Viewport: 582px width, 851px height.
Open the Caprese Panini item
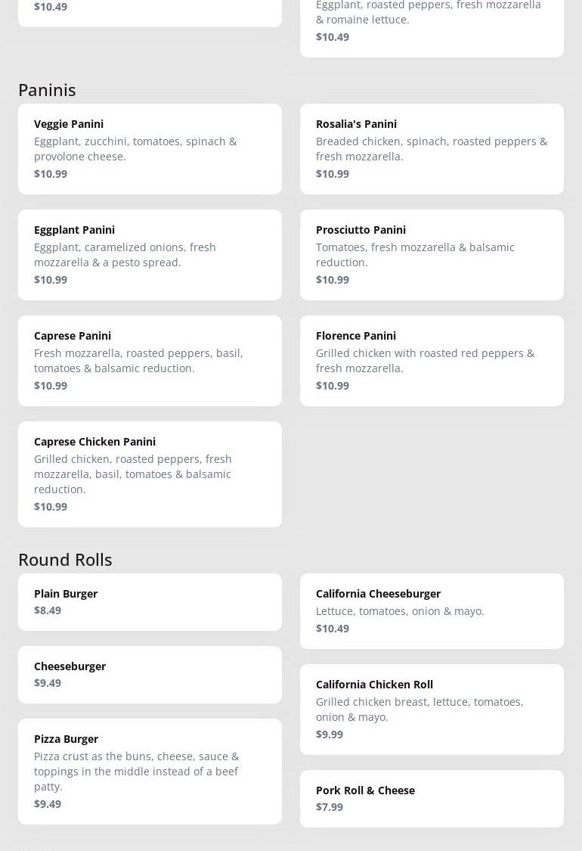150,360
